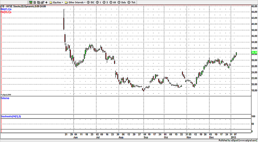Open the Equities folder dropdown

(x=56, y=2)
